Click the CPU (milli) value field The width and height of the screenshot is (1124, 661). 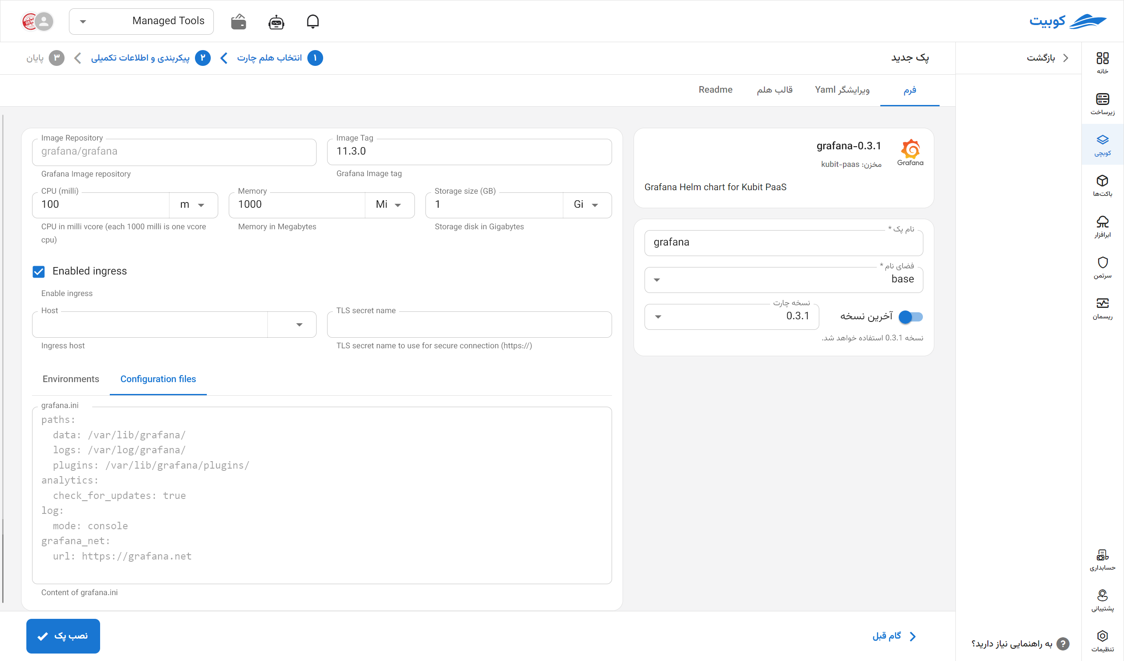tap(101, 205)
